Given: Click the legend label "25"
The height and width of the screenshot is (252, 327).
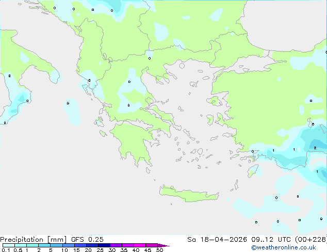Looking at the screenshot, I should (100, 250).
